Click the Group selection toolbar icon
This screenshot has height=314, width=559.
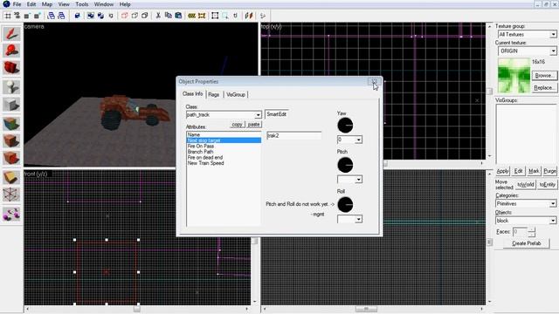point(91,16)
